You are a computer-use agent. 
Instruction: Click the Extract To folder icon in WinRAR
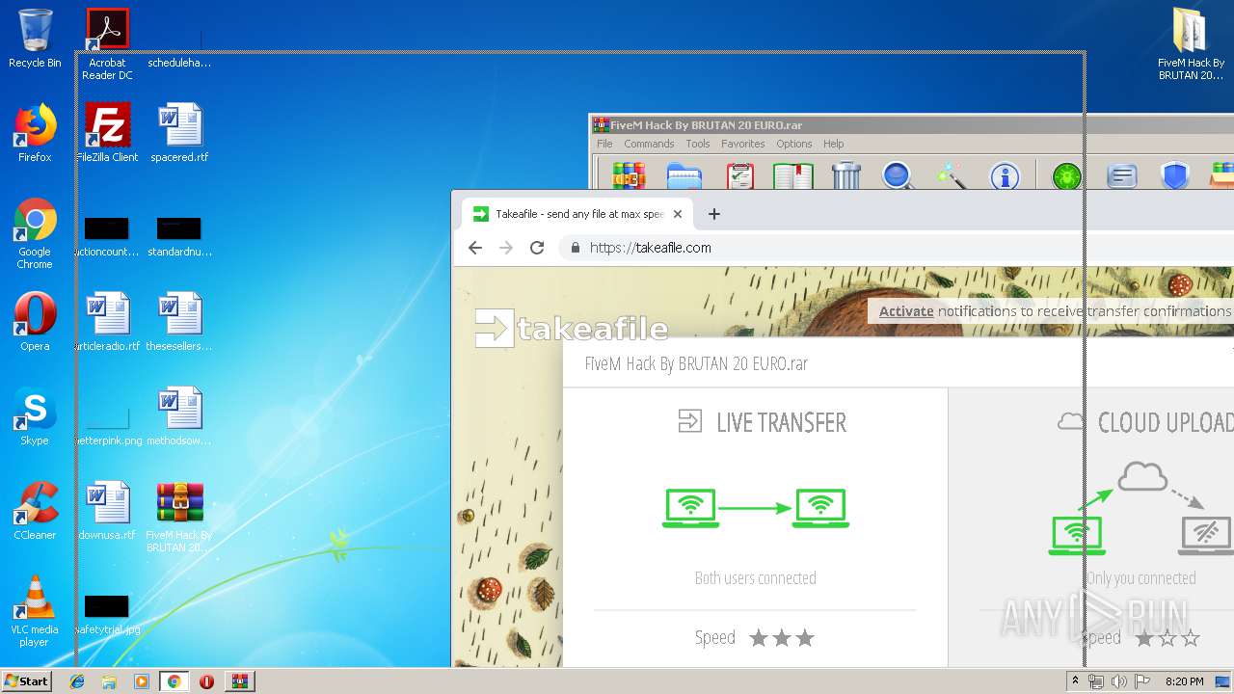click(684, 176)
